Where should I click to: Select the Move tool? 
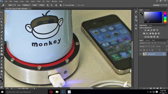(2, 12)
